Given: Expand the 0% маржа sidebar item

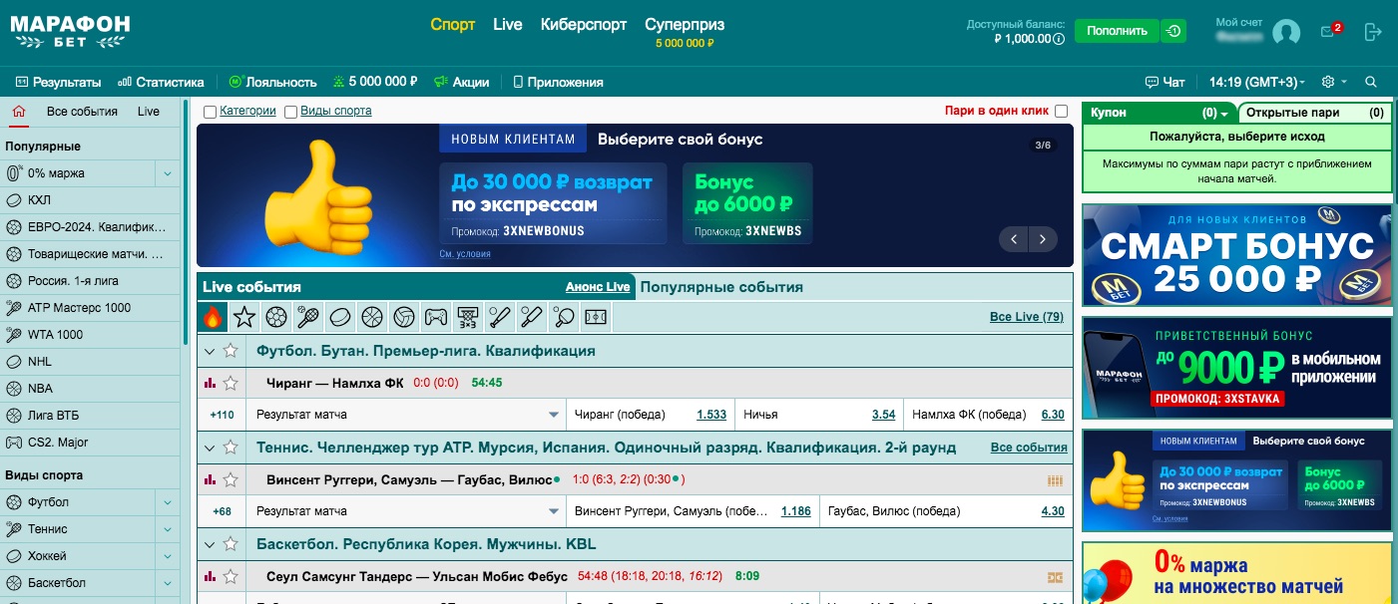Looking at the screenshot, I should click(167, 173).
